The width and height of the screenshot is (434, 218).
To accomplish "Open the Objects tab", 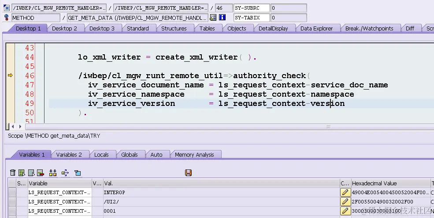I will pos(237,28).
